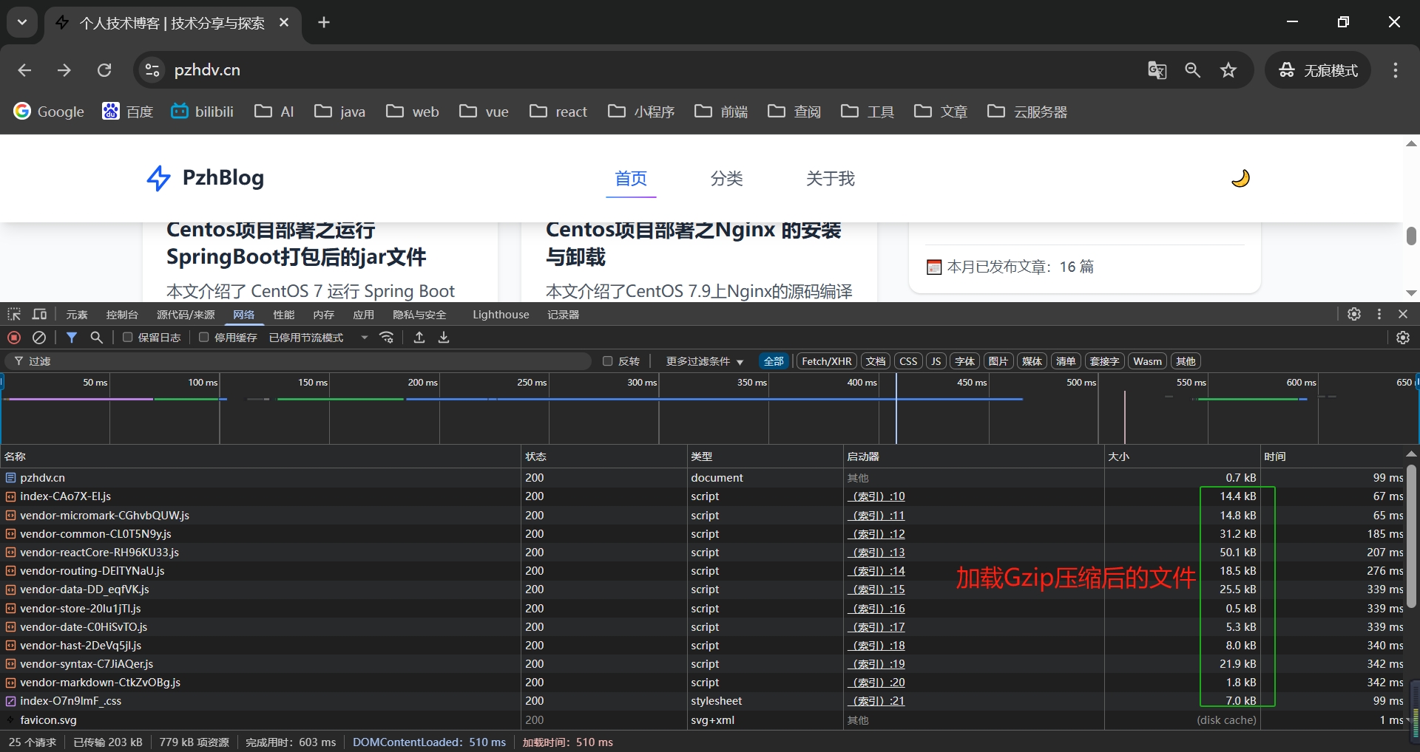The height and width of the screenshot is (752, 1420).
Task: Switch blog theme with moon icon
Action: 1240,178
